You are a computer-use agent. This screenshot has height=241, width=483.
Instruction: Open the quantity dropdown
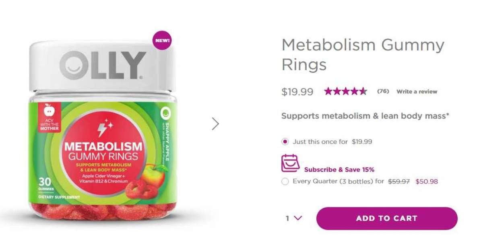click(x=294, y=219)
